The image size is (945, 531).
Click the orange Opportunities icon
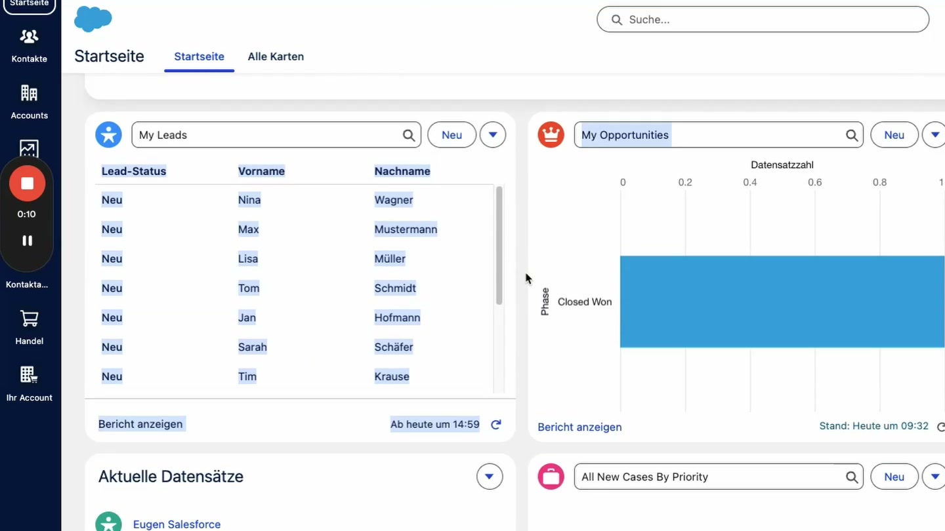coord(551,134)
